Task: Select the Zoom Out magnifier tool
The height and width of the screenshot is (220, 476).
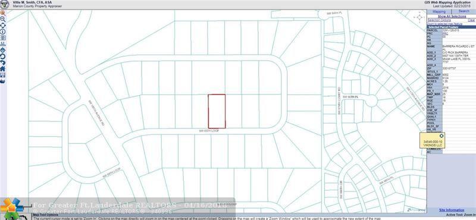Action: 3,19
